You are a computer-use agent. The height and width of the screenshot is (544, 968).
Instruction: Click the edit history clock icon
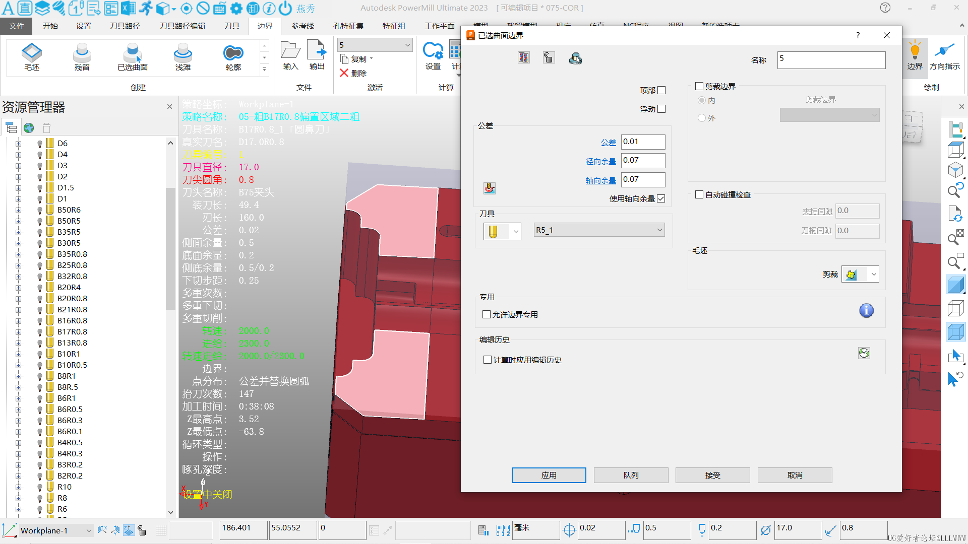click(x=864, y=353)
